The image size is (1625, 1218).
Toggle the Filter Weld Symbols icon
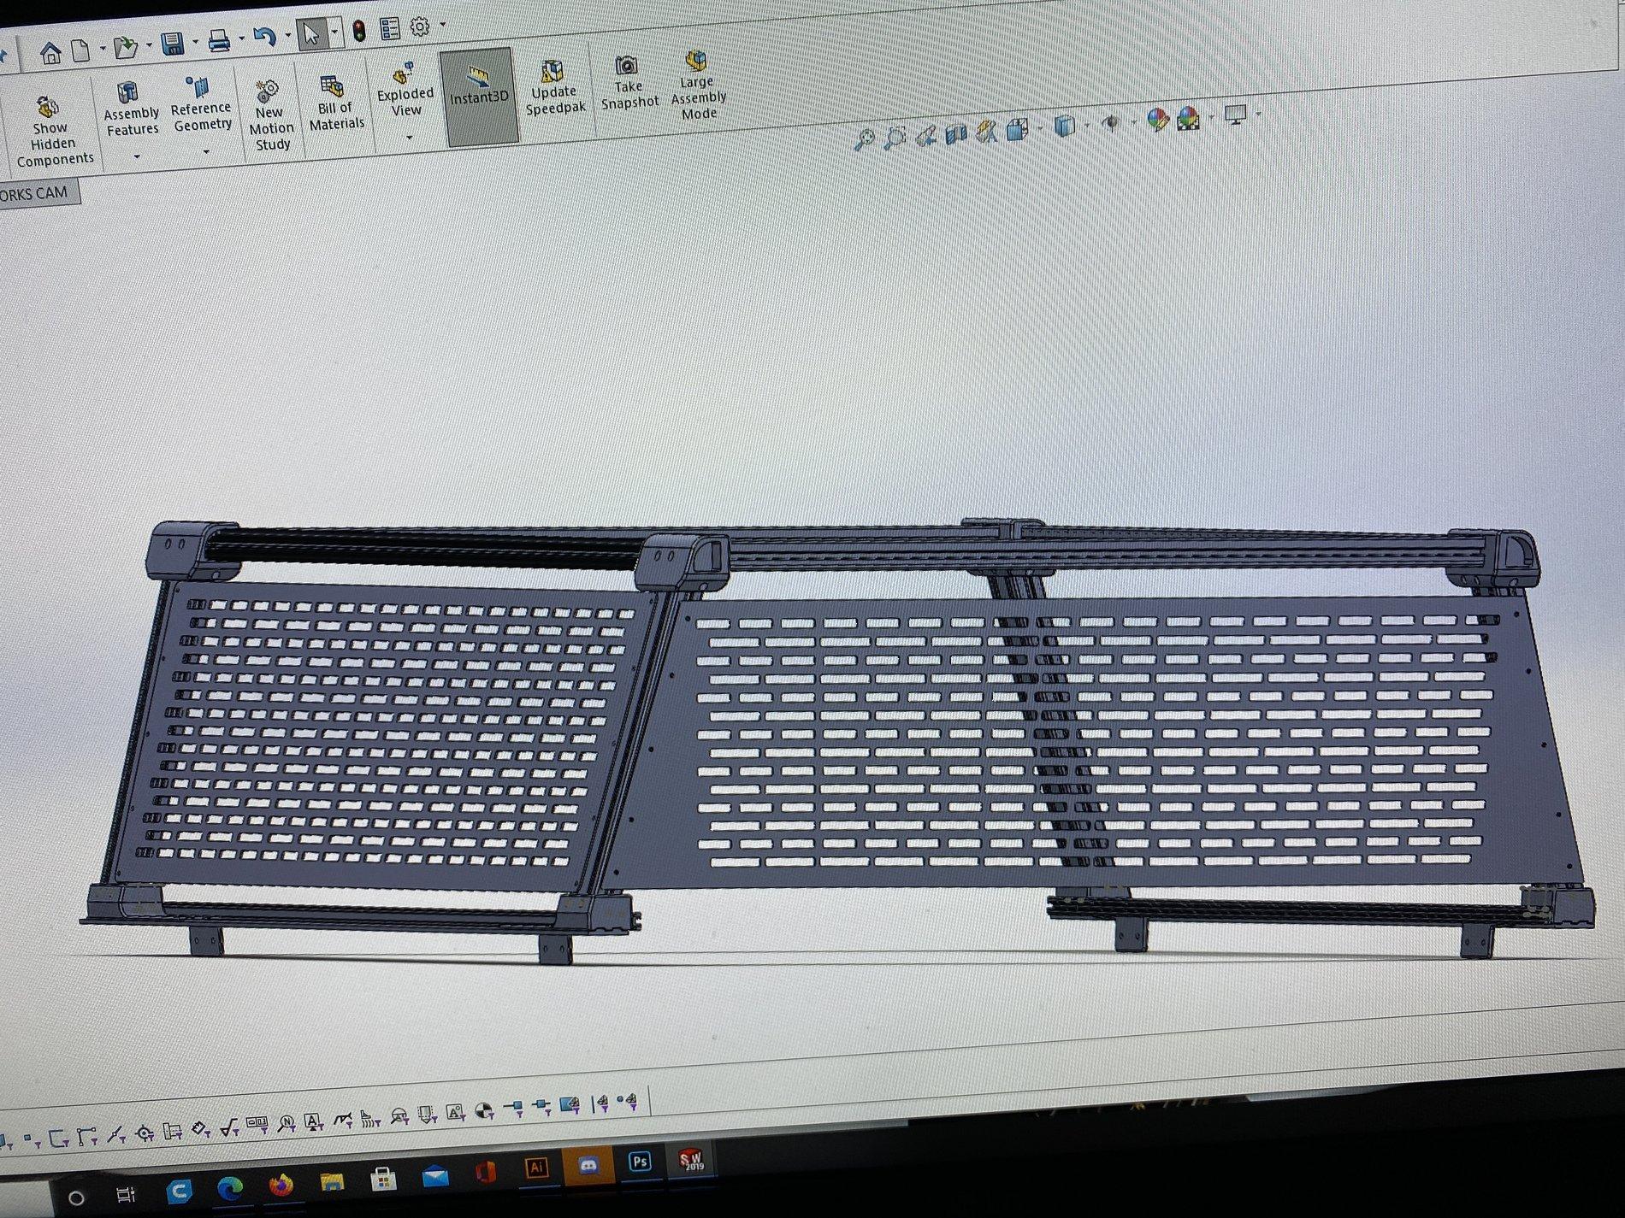click(342, 1120)
